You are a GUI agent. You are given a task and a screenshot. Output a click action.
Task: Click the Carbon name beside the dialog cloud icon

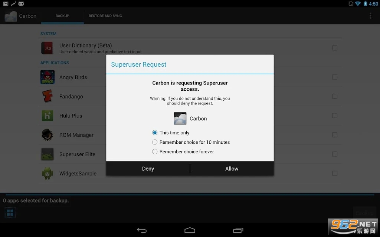(x=198, y=118)
